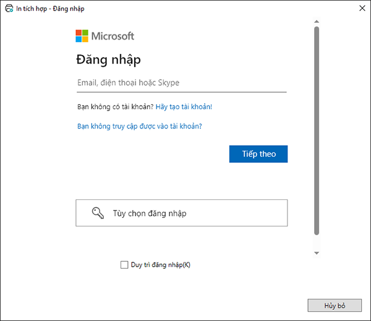Viewport: 371px width, 321px height.
Task: Click the Tiếp theo button
Action: (258, 154)
